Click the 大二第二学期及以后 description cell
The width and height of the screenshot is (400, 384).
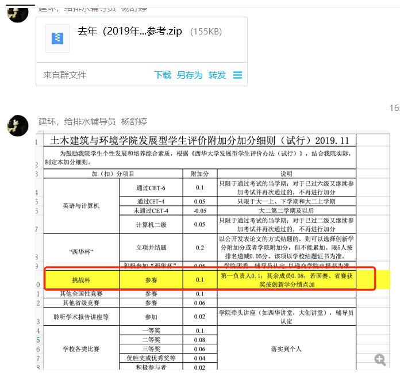(x=286, y=210)
